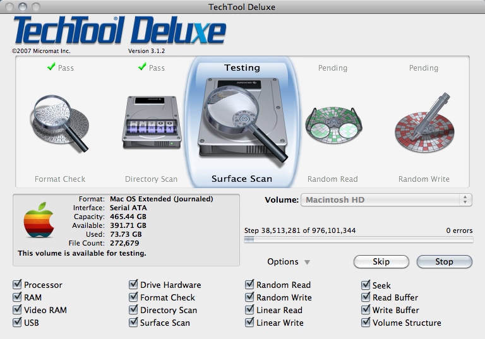The image size is (485, 339).
Task: Toggle the RAM test checkbox
Action: pos(17,297)
